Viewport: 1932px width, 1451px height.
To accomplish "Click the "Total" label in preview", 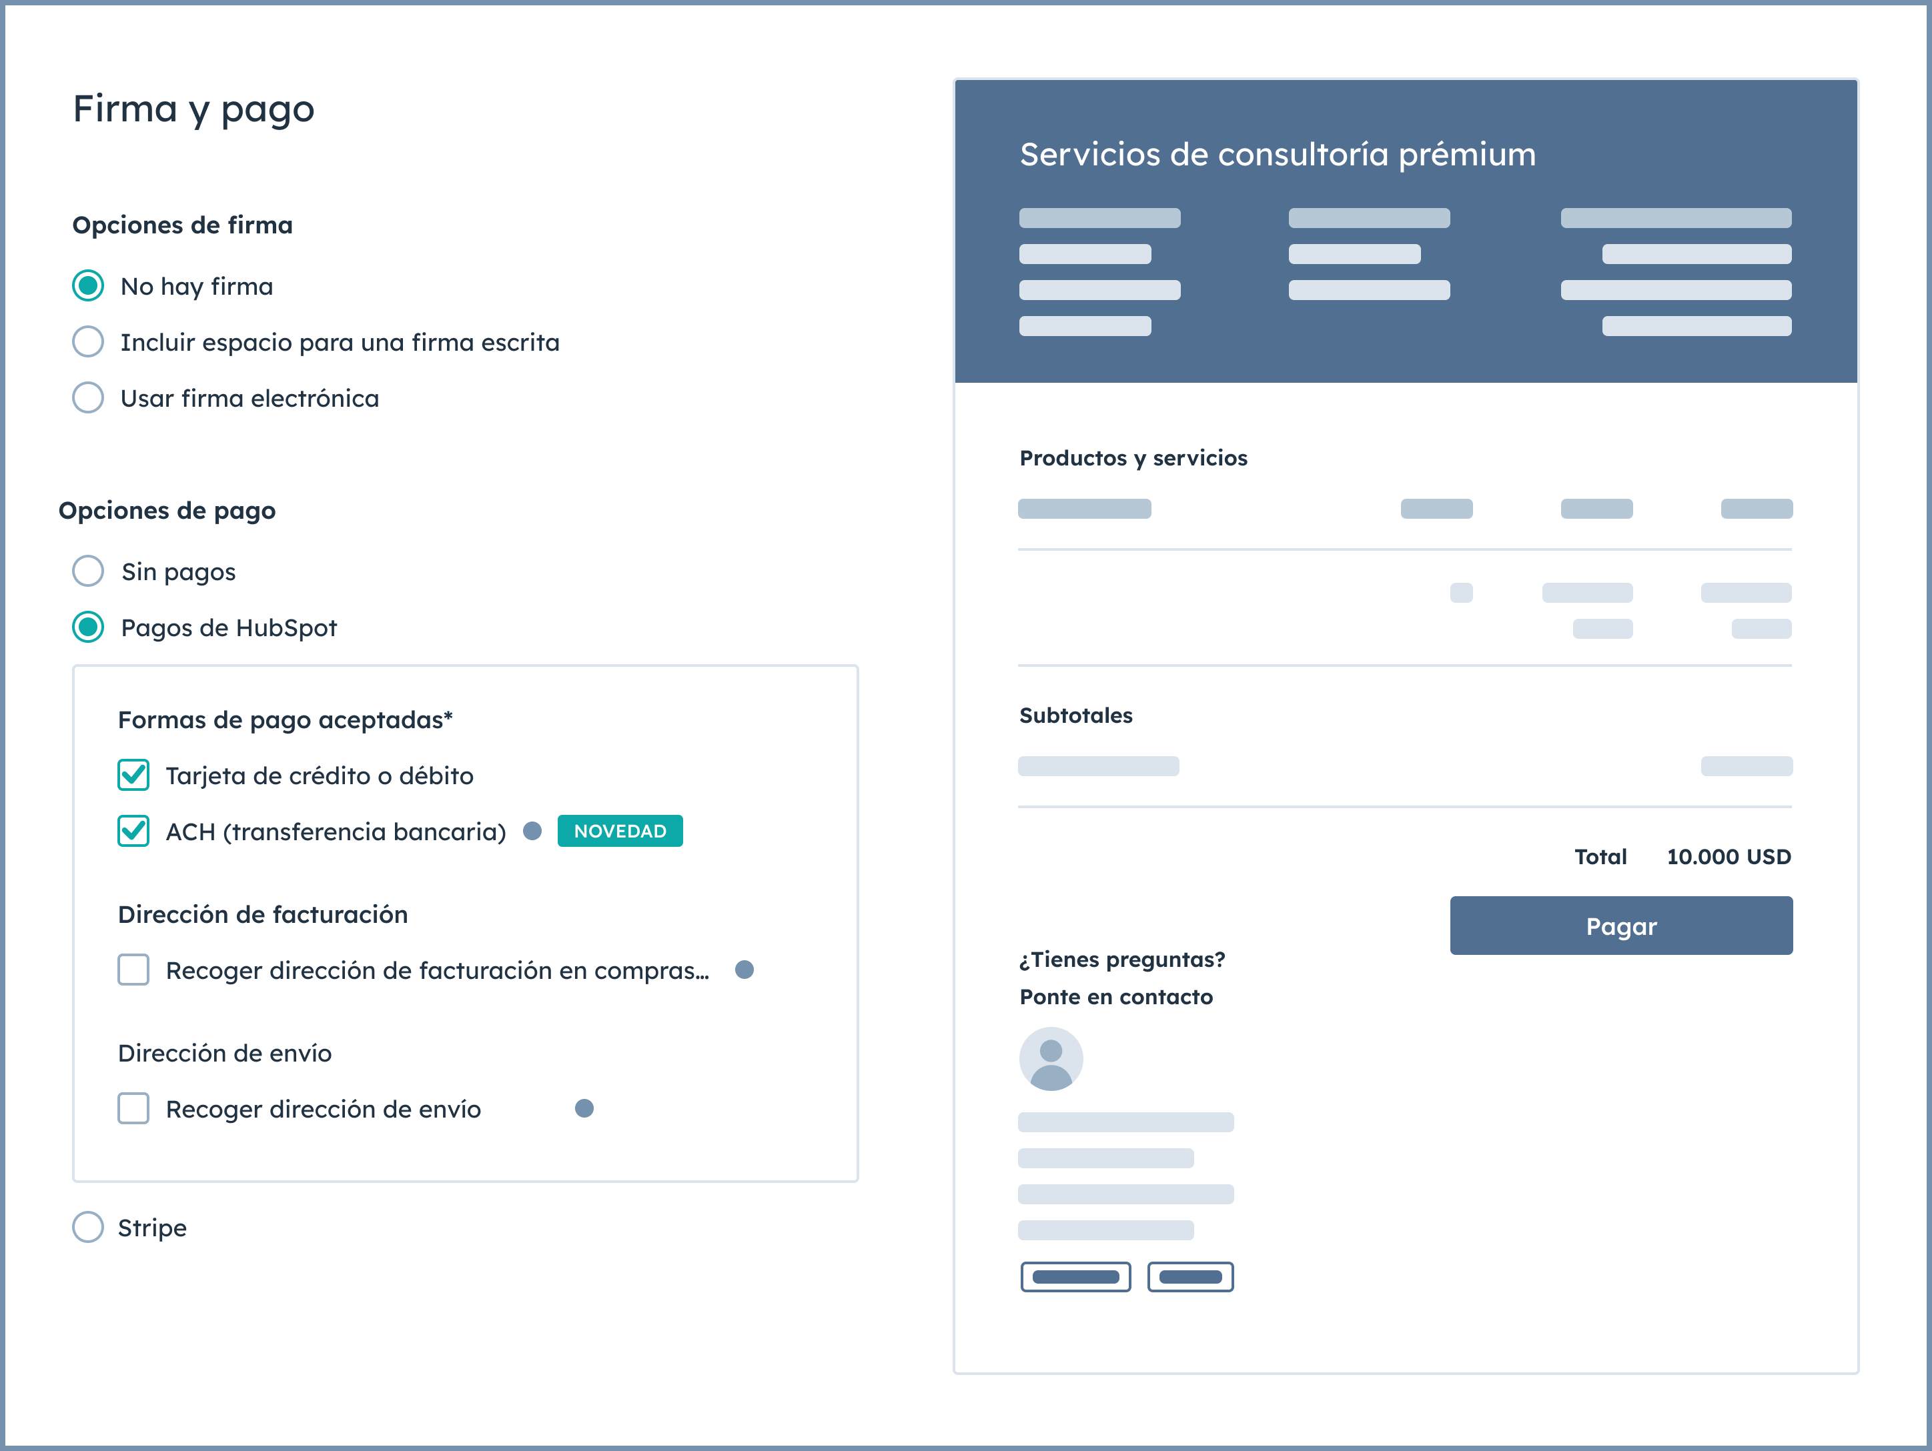I will (1600, 856).
